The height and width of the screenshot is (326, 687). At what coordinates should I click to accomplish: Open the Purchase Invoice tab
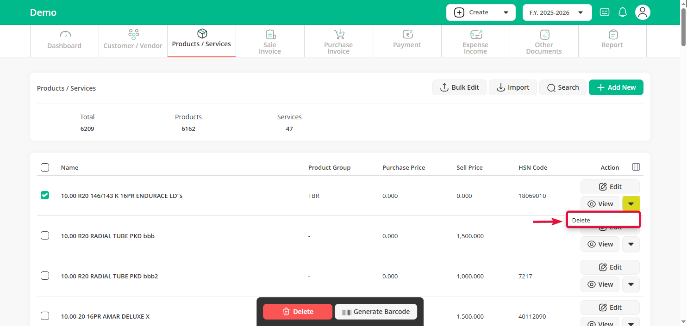338,41
